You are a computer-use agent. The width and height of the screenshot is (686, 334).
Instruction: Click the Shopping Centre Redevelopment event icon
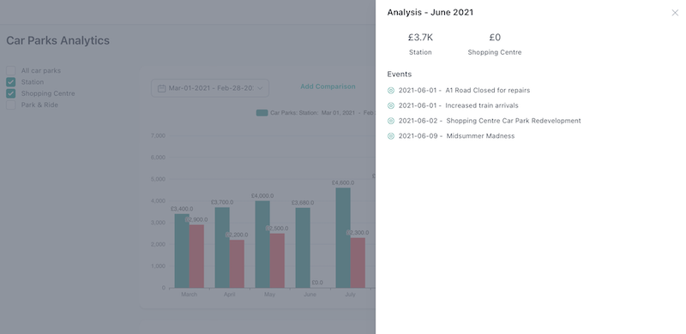pos(391,121)
